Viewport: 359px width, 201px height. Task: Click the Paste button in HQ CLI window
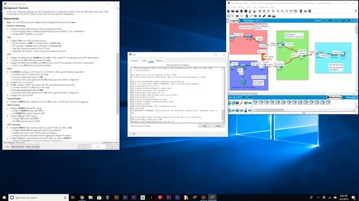(x=218, y=126)
